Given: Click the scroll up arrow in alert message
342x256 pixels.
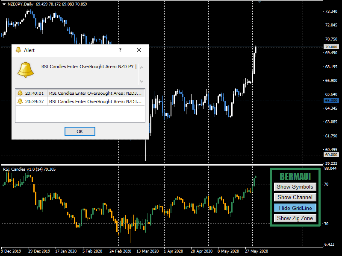Looking at the screenshot, I should [x=142, y=67].
